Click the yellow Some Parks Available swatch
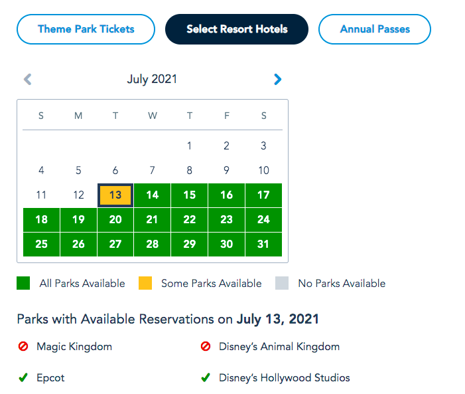Viewport: 465px width, 394px height. coord(145,283)
